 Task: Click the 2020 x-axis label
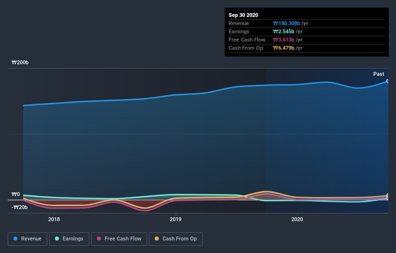point(297,219)
